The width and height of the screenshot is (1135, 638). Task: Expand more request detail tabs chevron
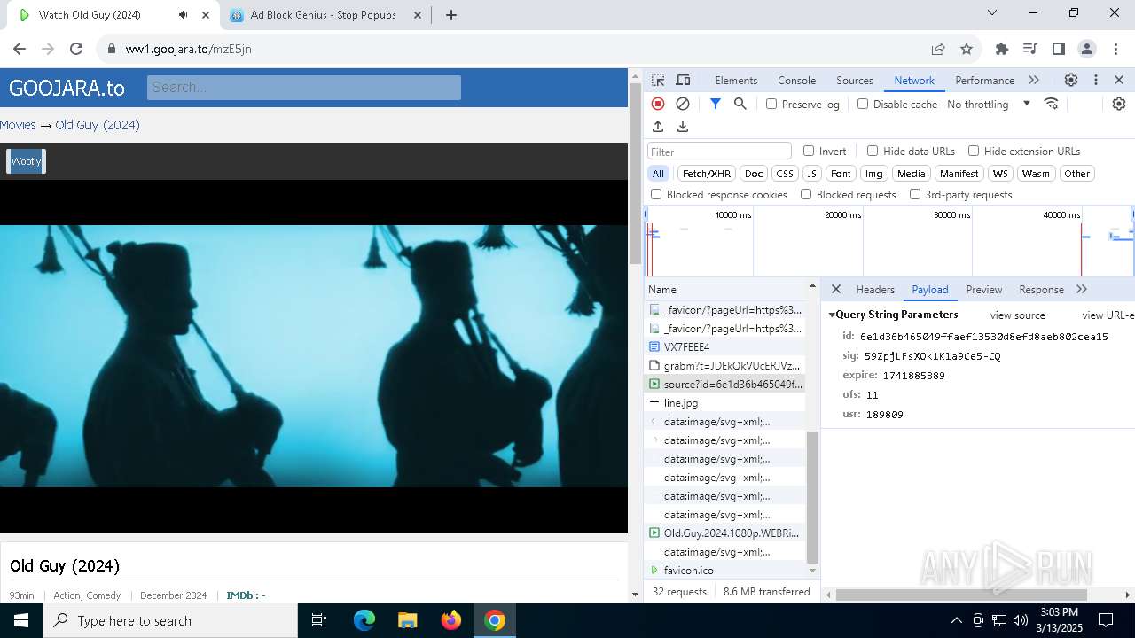pos(1082,289)
